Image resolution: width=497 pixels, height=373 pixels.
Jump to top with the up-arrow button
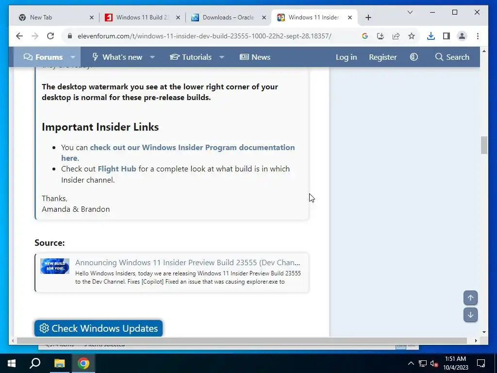pyautogui.click(x=470, y=298)
